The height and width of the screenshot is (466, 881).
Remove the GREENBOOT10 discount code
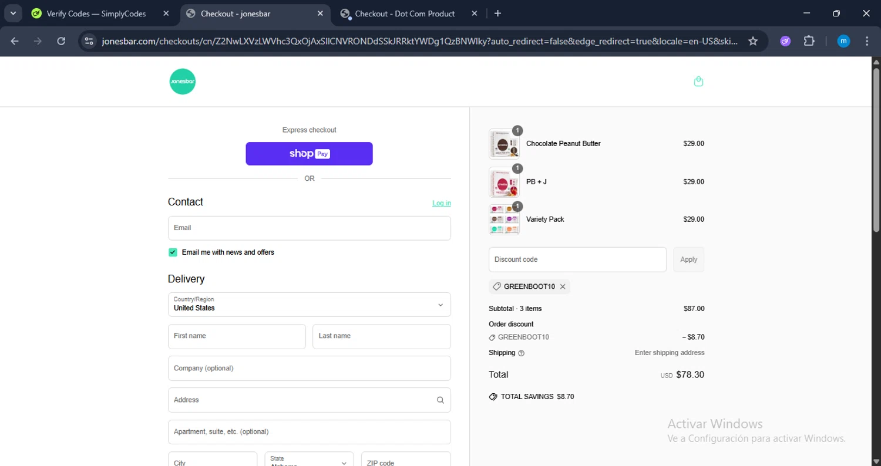(x=563, y=287)
